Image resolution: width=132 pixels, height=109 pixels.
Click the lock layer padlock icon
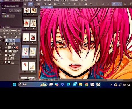tap(11, 34)
